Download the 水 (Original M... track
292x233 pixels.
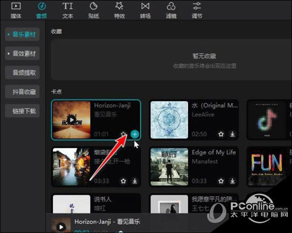tap(232, 134)
